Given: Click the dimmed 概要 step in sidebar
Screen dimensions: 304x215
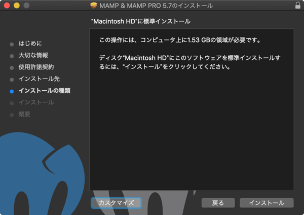Looking at the screenshot, I should pyautogui.click(x=24, y=114).
